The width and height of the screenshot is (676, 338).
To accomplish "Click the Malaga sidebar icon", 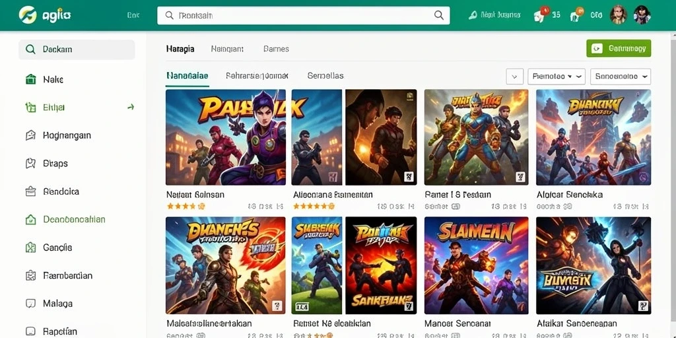I will 30,304.
